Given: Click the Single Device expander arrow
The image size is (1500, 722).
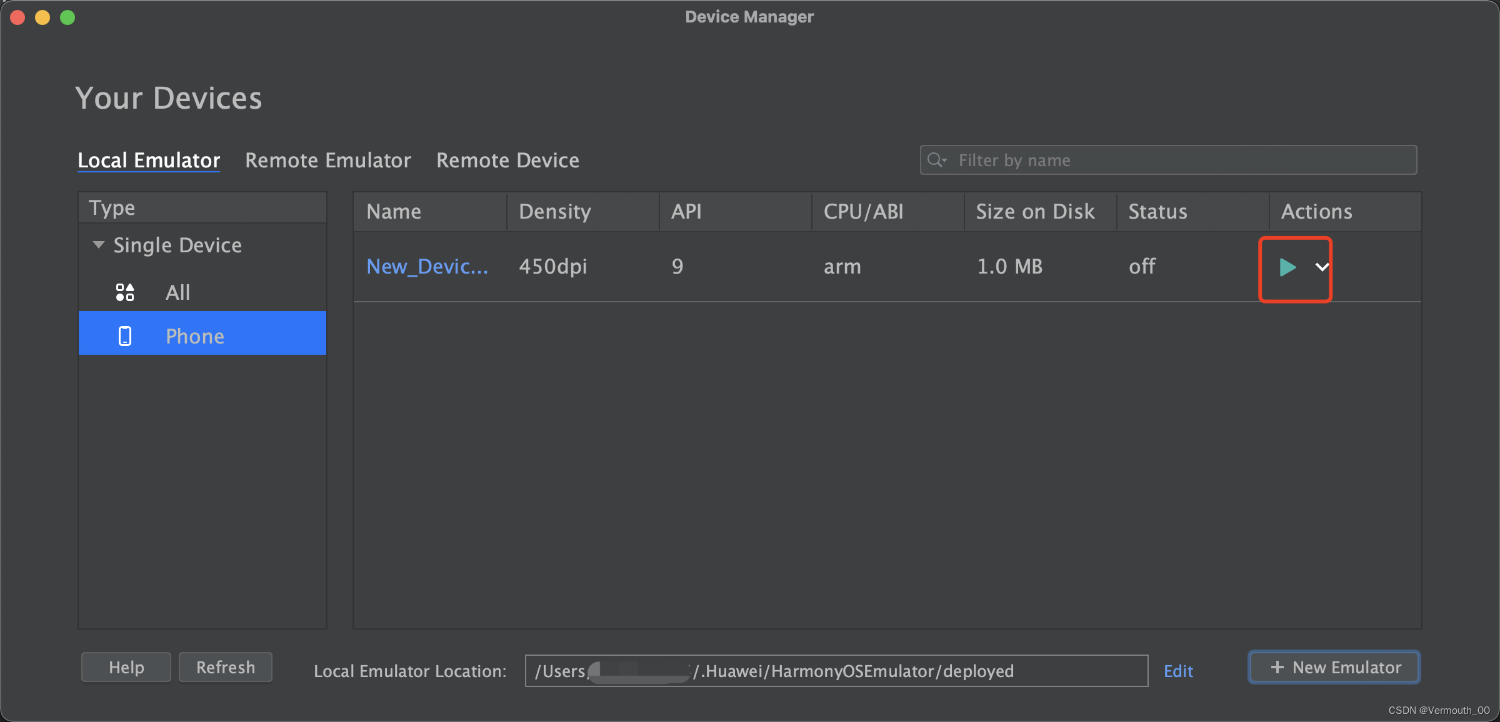Looking at the screenshot, I should click(x=96, y=245).
